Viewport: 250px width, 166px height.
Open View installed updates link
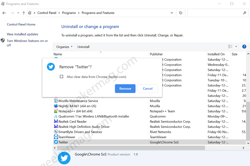coord(22,34)
